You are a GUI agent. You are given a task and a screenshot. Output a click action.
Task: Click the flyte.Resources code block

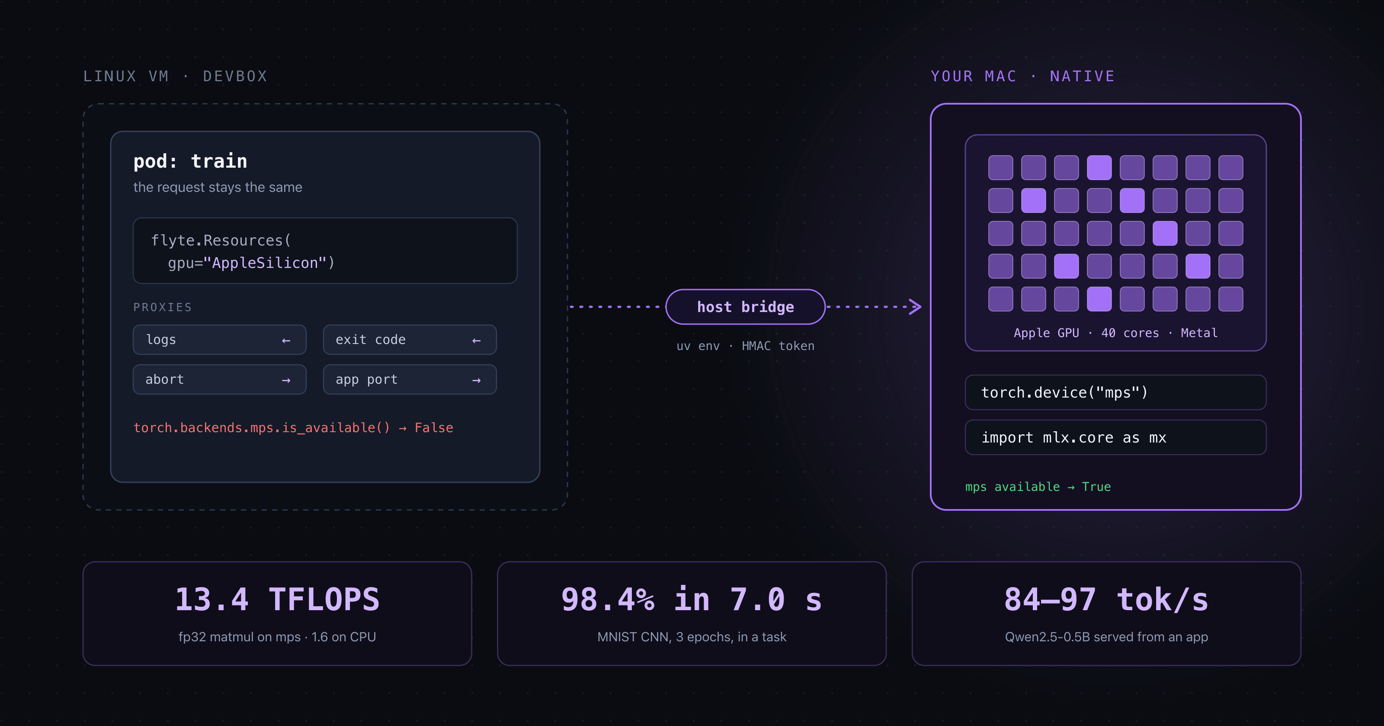pos(325,251)
